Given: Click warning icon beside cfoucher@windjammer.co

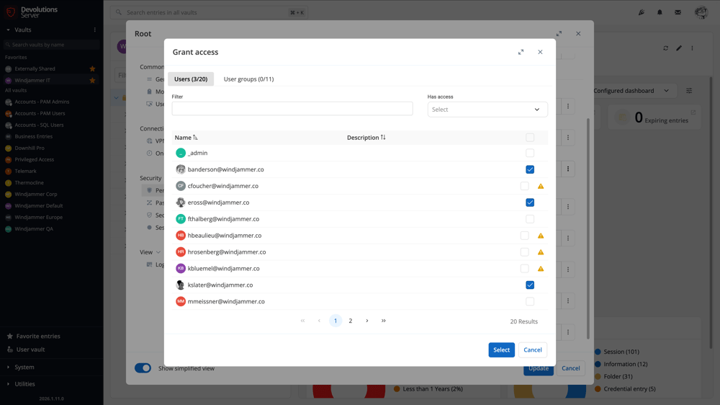Looking at the screenshot, I should (x=541, y=186).
